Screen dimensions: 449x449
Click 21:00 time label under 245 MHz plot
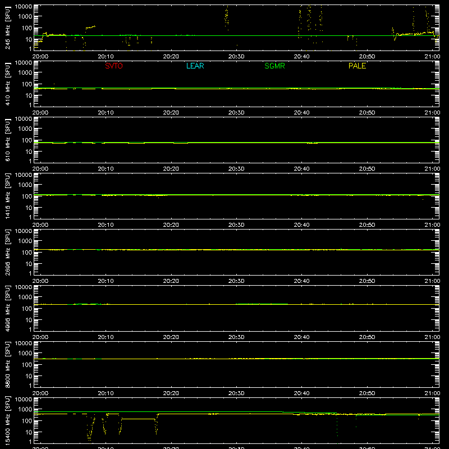pyautogui.click(x=432, y=57)
